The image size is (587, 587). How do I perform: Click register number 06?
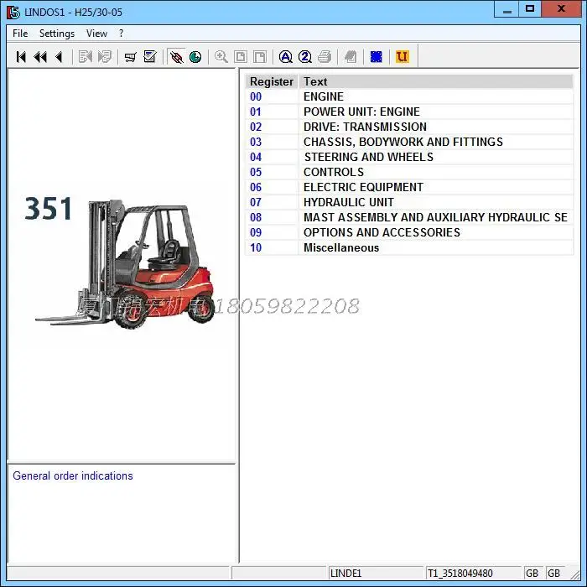256,187
